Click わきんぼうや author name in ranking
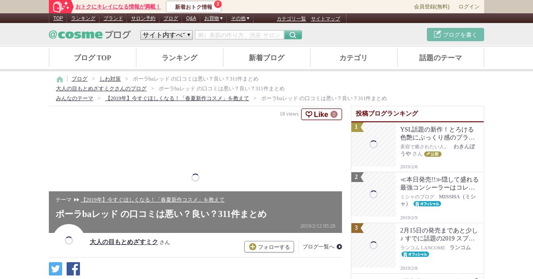 [x=438, y=150]
